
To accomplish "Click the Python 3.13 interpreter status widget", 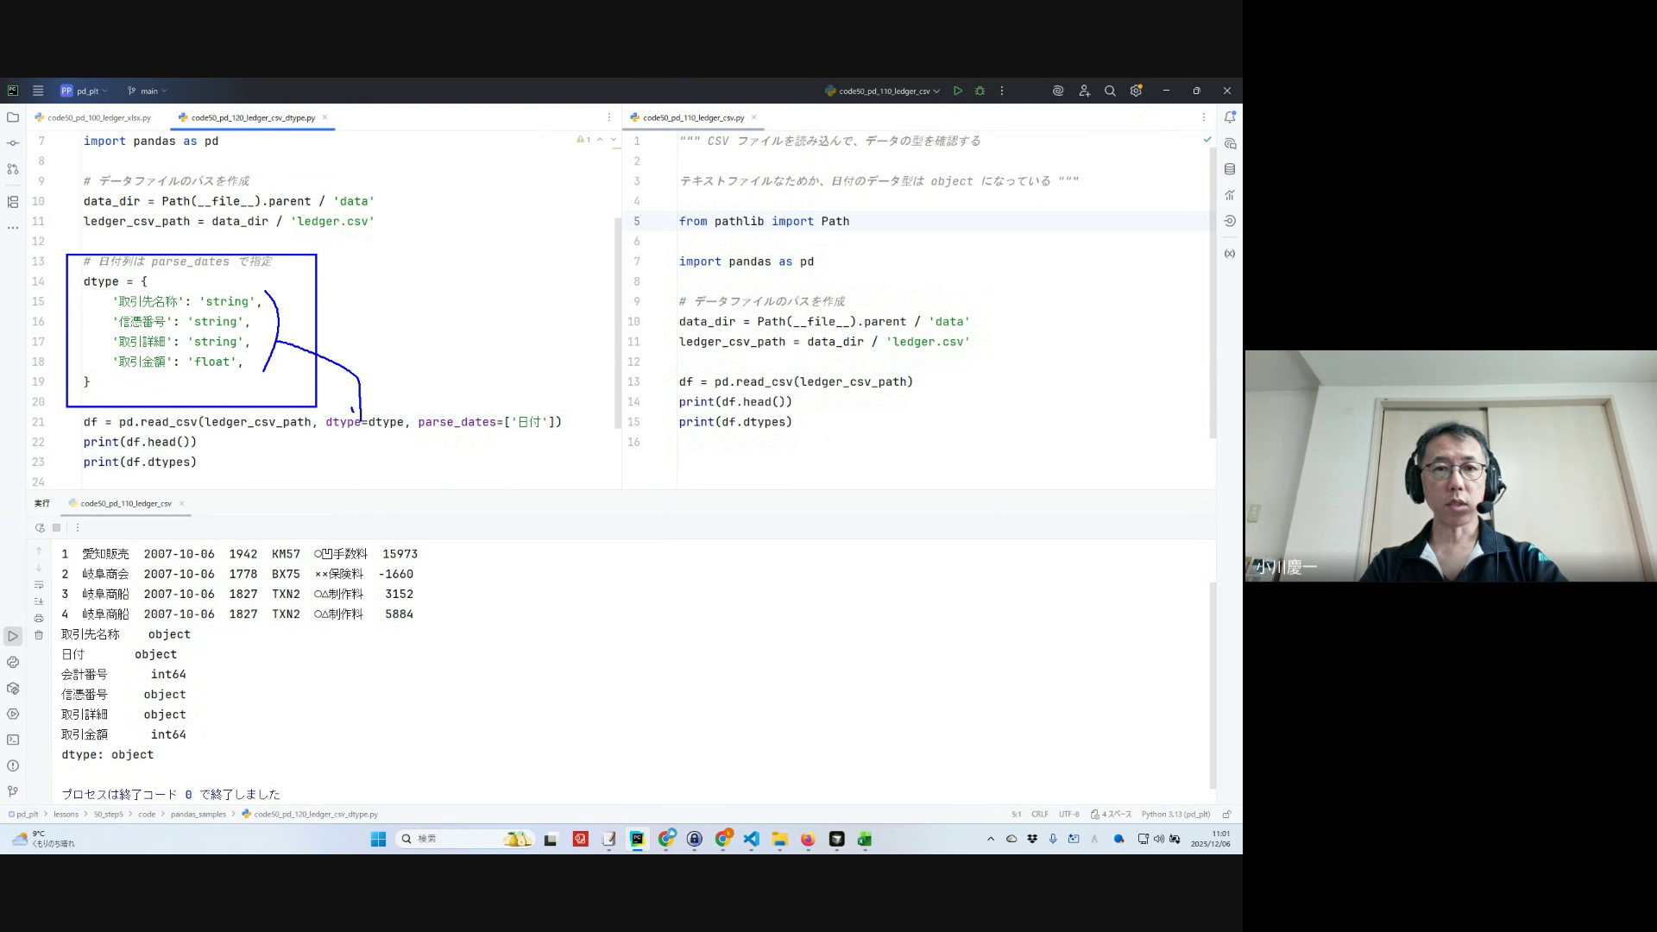I will [1175, 814].
